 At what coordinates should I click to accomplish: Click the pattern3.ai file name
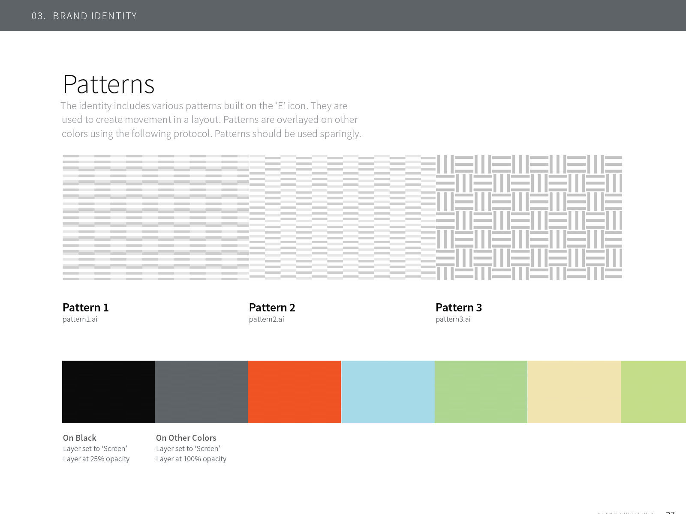pos(453,319)
